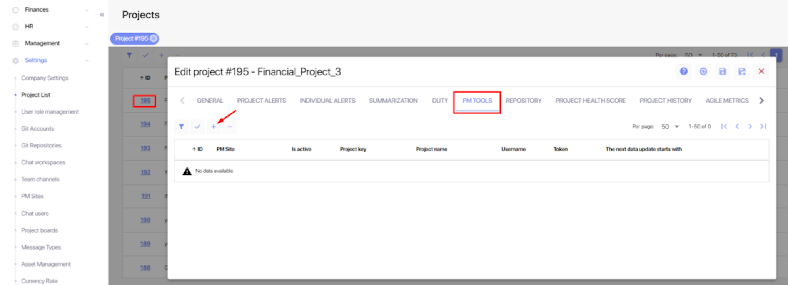
Task: Open Project List in sidebar
Action: tap(36, 95)
